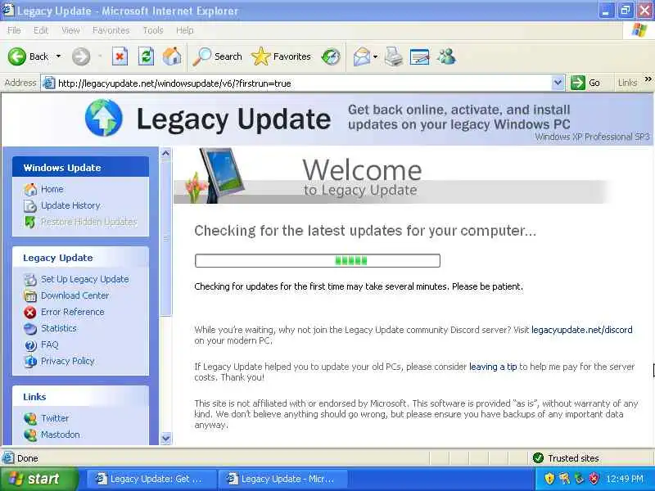Screen dimensions: 655x491
Task: Click the update checking progress bar
Action: 318,260
